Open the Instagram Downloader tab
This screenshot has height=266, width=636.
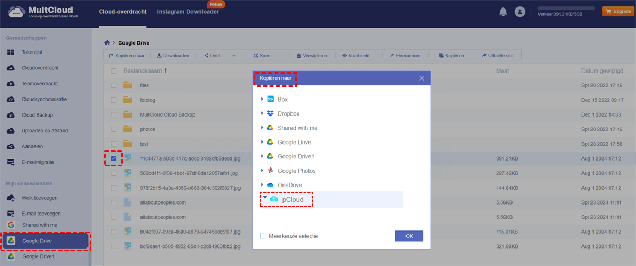tap(188, 12)
